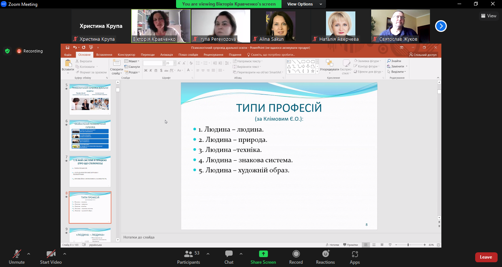
Task: Leave the meeting
Action: (486, 257)
